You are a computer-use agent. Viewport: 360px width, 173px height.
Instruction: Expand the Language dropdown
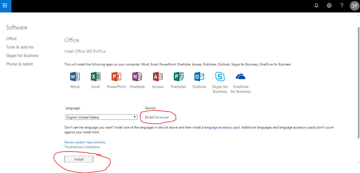(101, 117)
